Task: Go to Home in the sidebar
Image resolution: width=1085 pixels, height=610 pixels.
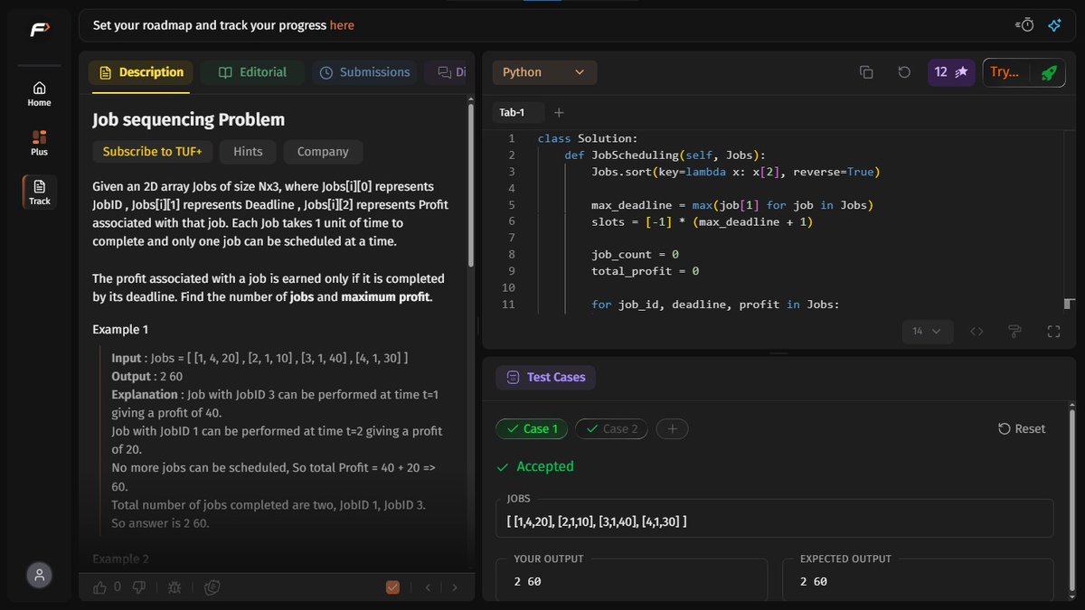Action: [39, 93]
